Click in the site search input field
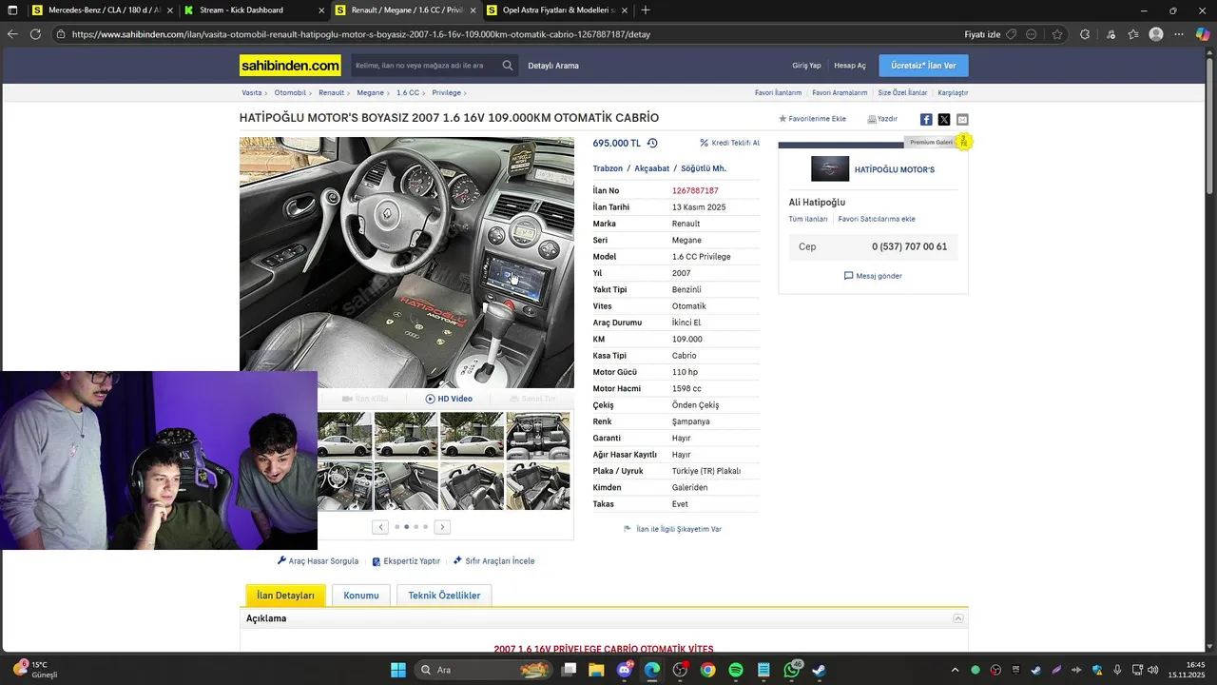The height and width of the screenshot is (685, 1217). (x=425, y=66)
